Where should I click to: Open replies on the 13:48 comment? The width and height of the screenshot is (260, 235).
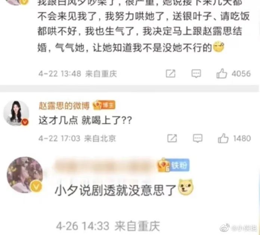[x=196, y=74]
